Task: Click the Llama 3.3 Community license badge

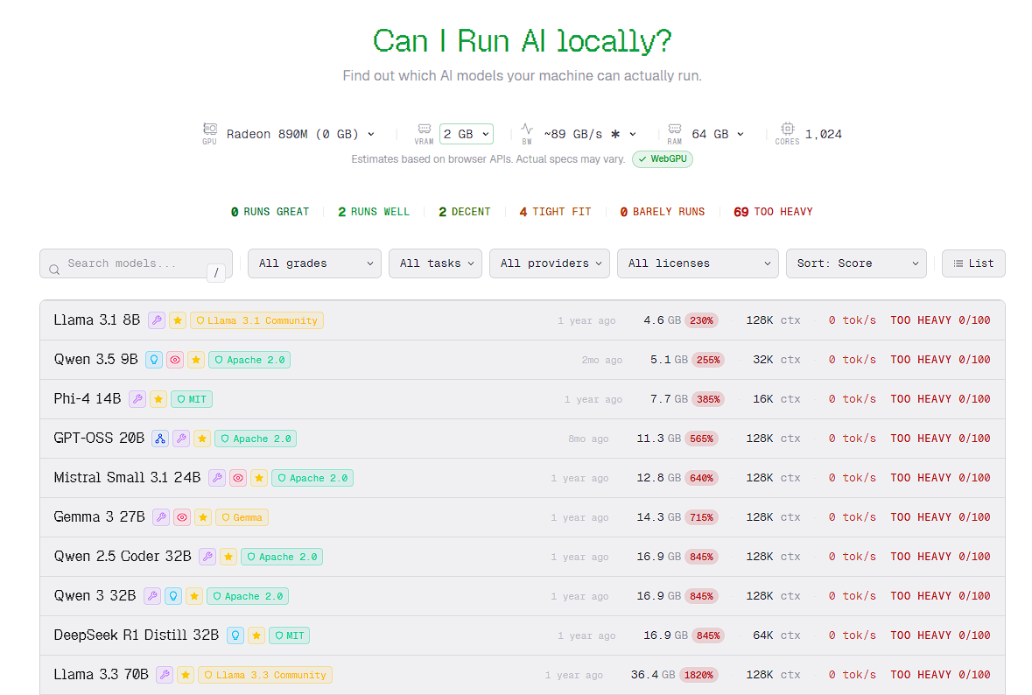Action: click(x=265, y=675)
